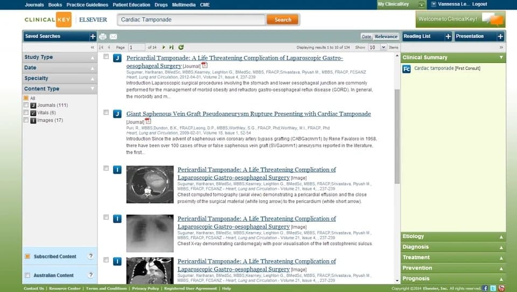This screenshot has height=292, width=517.
Task: Click the Cardiac Tamponade search field
Action: pyautogui.click(x=191, y=20)
